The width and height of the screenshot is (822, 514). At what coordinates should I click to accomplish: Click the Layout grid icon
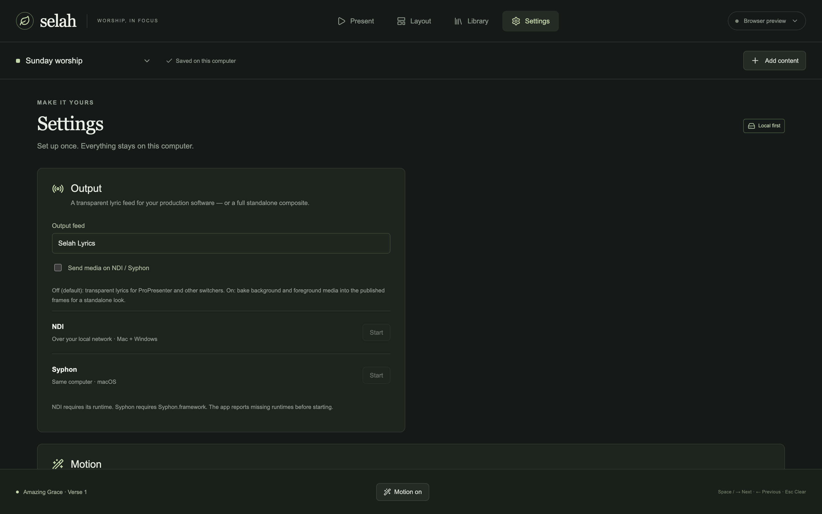click(401, 21)
